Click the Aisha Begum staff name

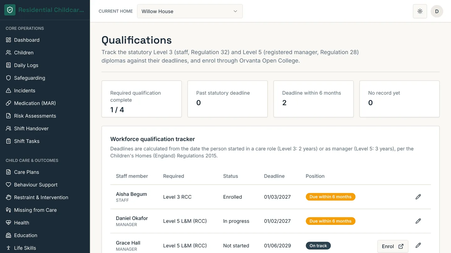[131, 194]
